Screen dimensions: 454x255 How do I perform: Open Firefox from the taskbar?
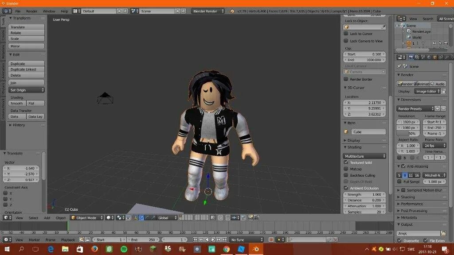pos(94,249)
